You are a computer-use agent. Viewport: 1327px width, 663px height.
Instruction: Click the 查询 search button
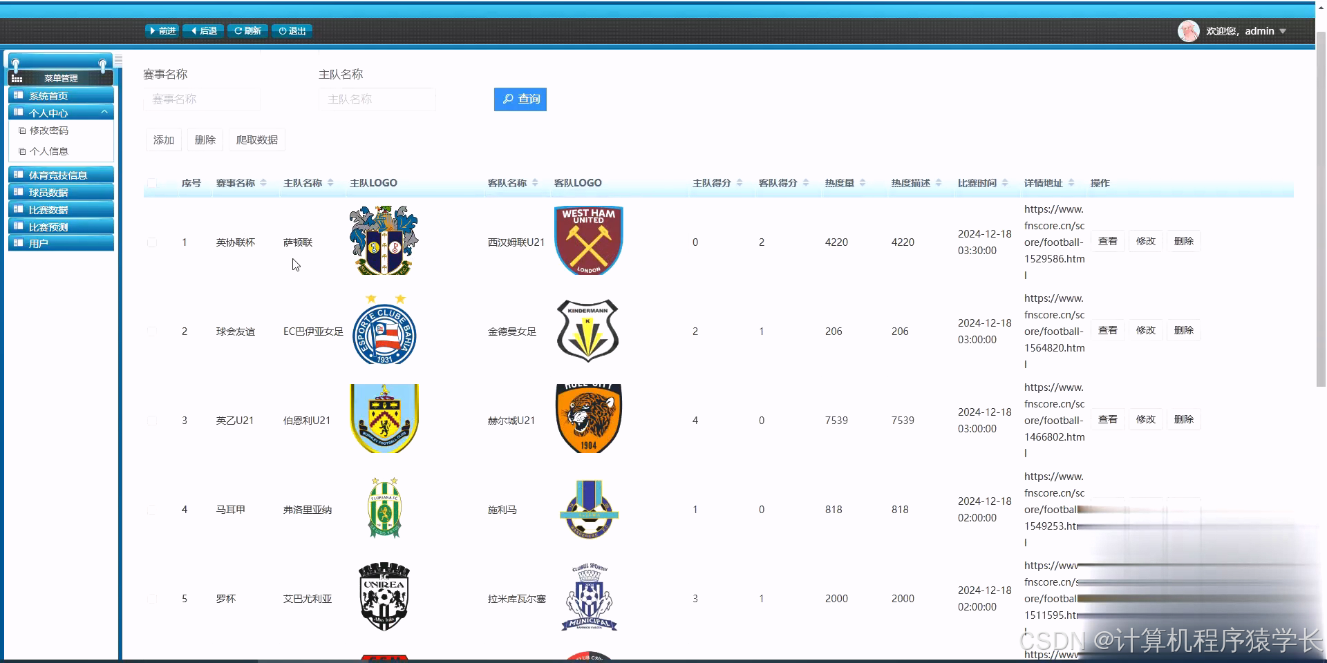click(520, 99)
